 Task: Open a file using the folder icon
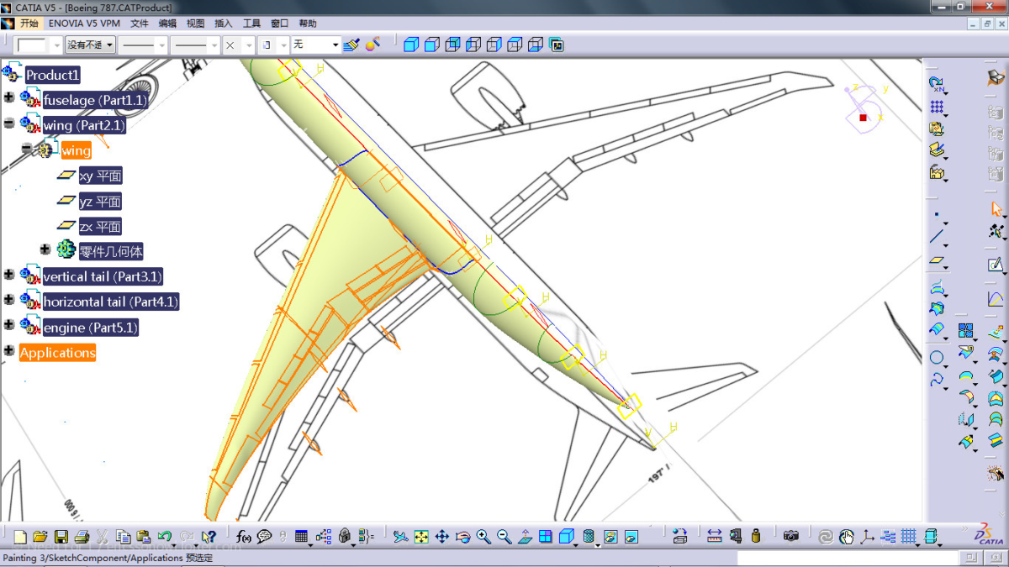(40, 536)
